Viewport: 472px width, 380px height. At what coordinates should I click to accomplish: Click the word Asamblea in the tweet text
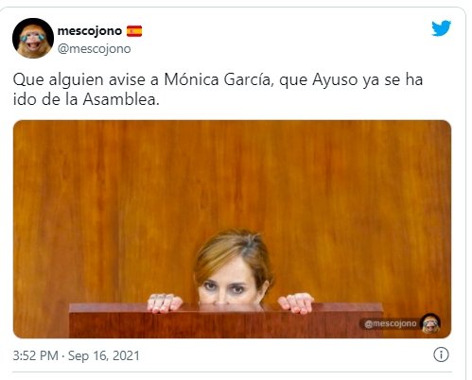[121, 99]
